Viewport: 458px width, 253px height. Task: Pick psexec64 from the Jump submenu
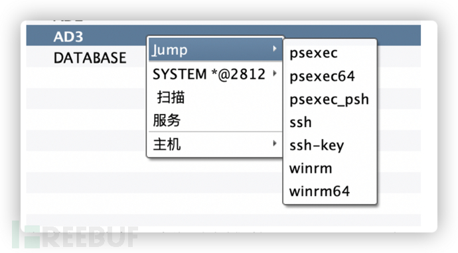click(x=330, y=76)
